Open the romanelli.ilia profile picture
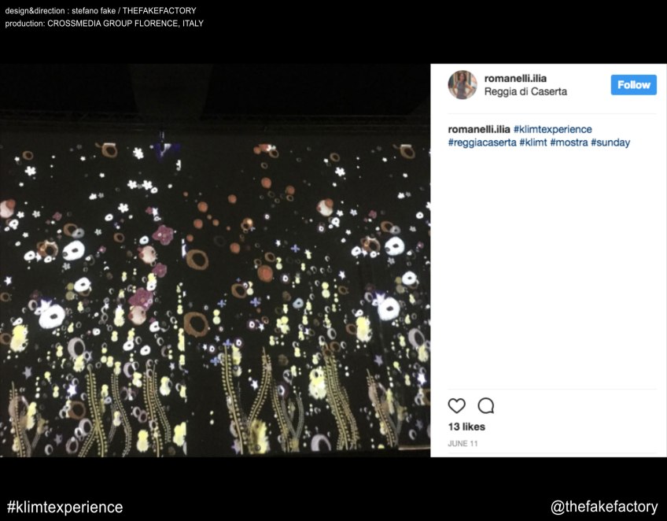Image resolution: width=667 pixels, height=521 pixels. coord(462,85)
